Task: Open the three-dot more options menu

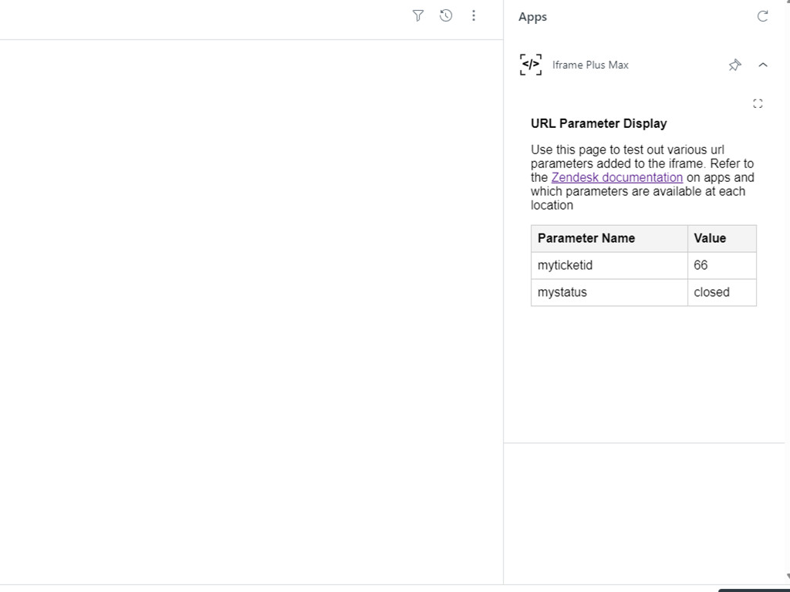Action: tap(474, 15)
